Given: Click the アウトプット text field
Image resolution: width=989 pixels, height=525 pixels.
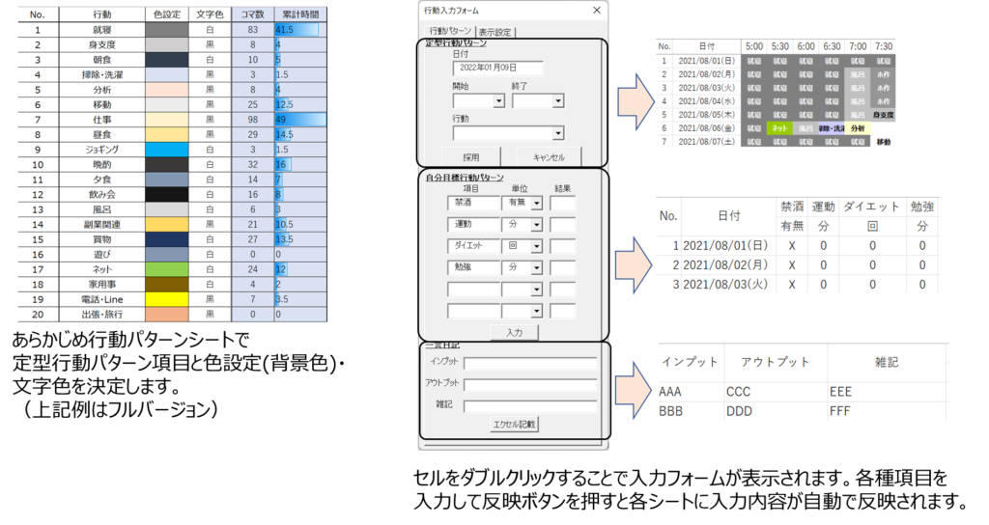Looking at the screenshot, I should click(529, 385).
